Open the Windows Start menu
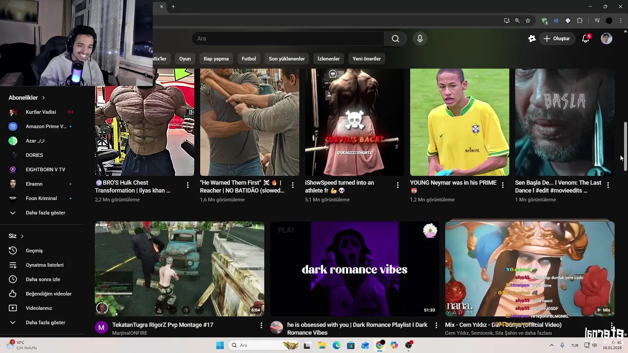The width and height of the screenshot is (628, 353). tap(220, 345)
